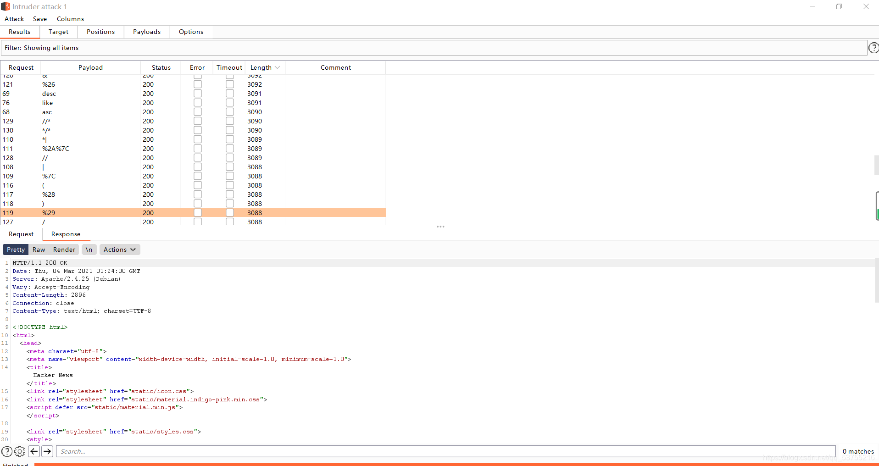Click the filter bar showing all items
This screenshot has width=879, height=466.
click(434, 48)
